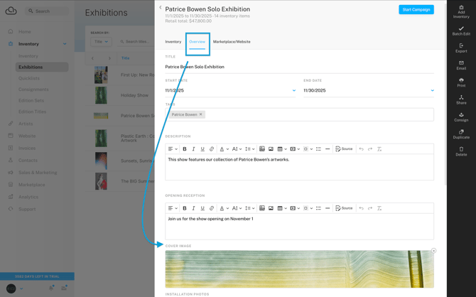
Task: Email this exhibition via the sidebar icon
Action: [461, 63]
